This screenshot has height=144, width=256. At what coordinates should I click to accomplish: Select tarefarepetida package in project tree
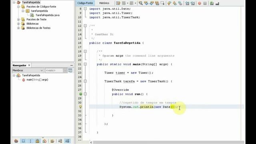point(39,11)
